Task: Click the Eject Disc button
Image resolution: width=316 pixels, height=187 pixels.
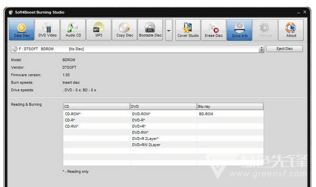Action: (x=285, y=49)
